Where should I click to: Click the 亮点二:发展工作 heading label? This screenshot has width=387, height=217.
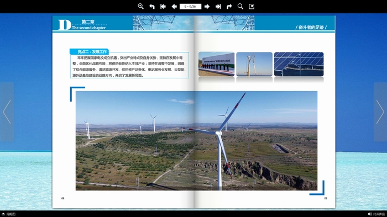pos(90,51)
